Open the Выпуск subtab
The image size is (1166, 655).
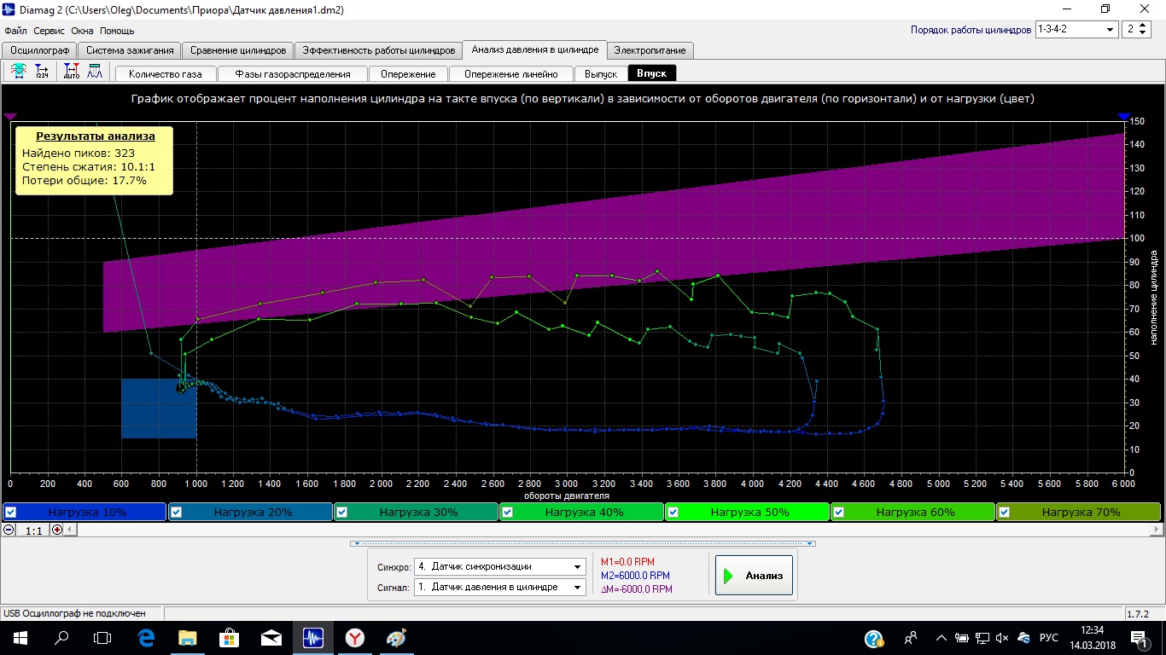tap(601, 74)
